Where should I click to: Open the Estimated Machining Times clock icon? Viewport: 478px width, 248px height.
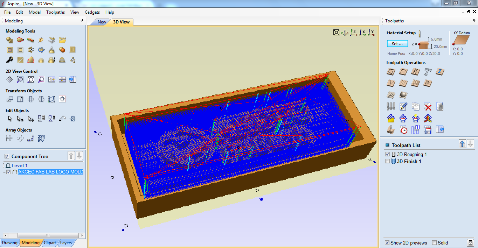click(x=403, y=129)
